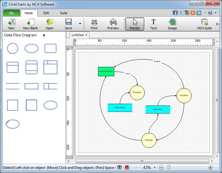Open the Preview tool
The height and width of the screenshot is (173, 222).
pos(113,24)
